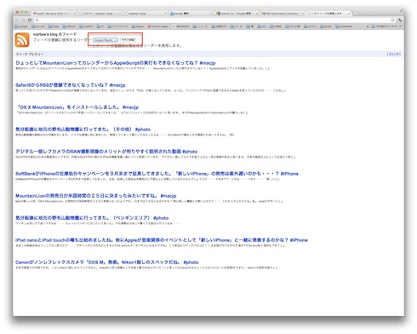Open the テレビ等 bookmark folder

click(293, 26)
